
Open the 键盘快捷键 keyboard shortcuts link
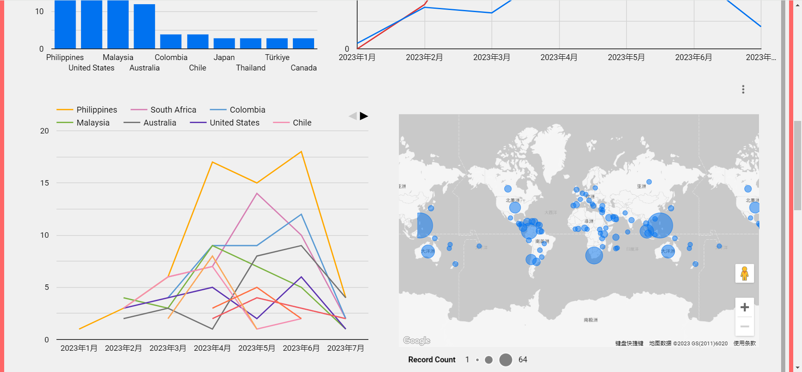point(629,343)
